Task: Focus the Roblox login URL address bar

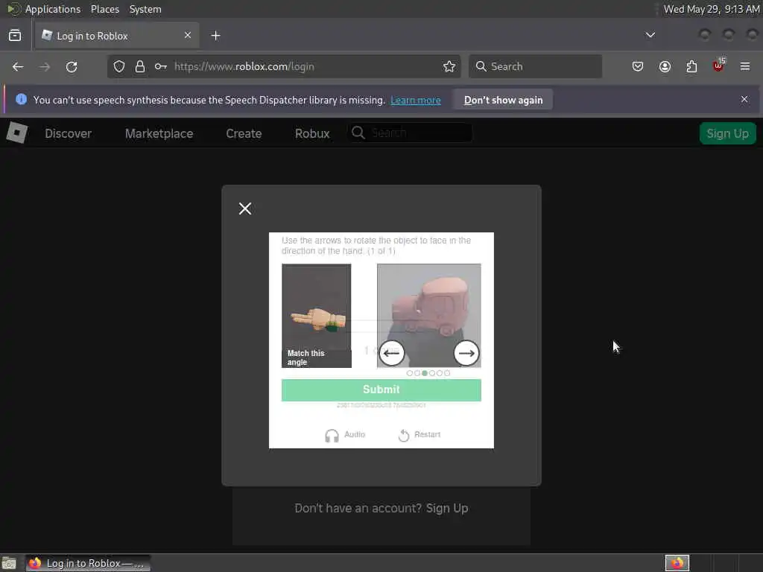Action: (x=284, y=66)
